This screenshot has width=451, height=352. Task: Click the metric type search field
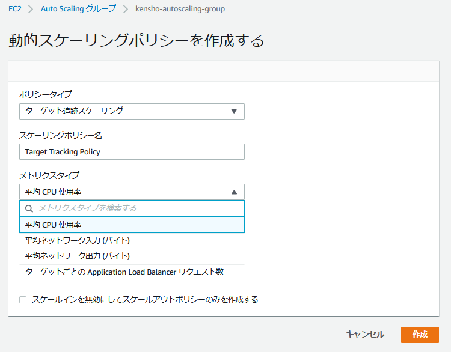(132, 208)
